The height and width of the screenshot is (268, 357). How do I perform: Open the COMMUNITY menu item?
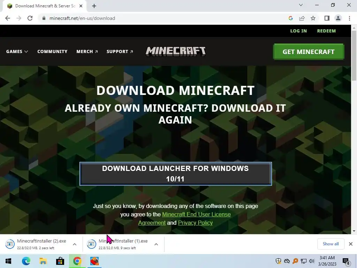(x=52, y=52)
